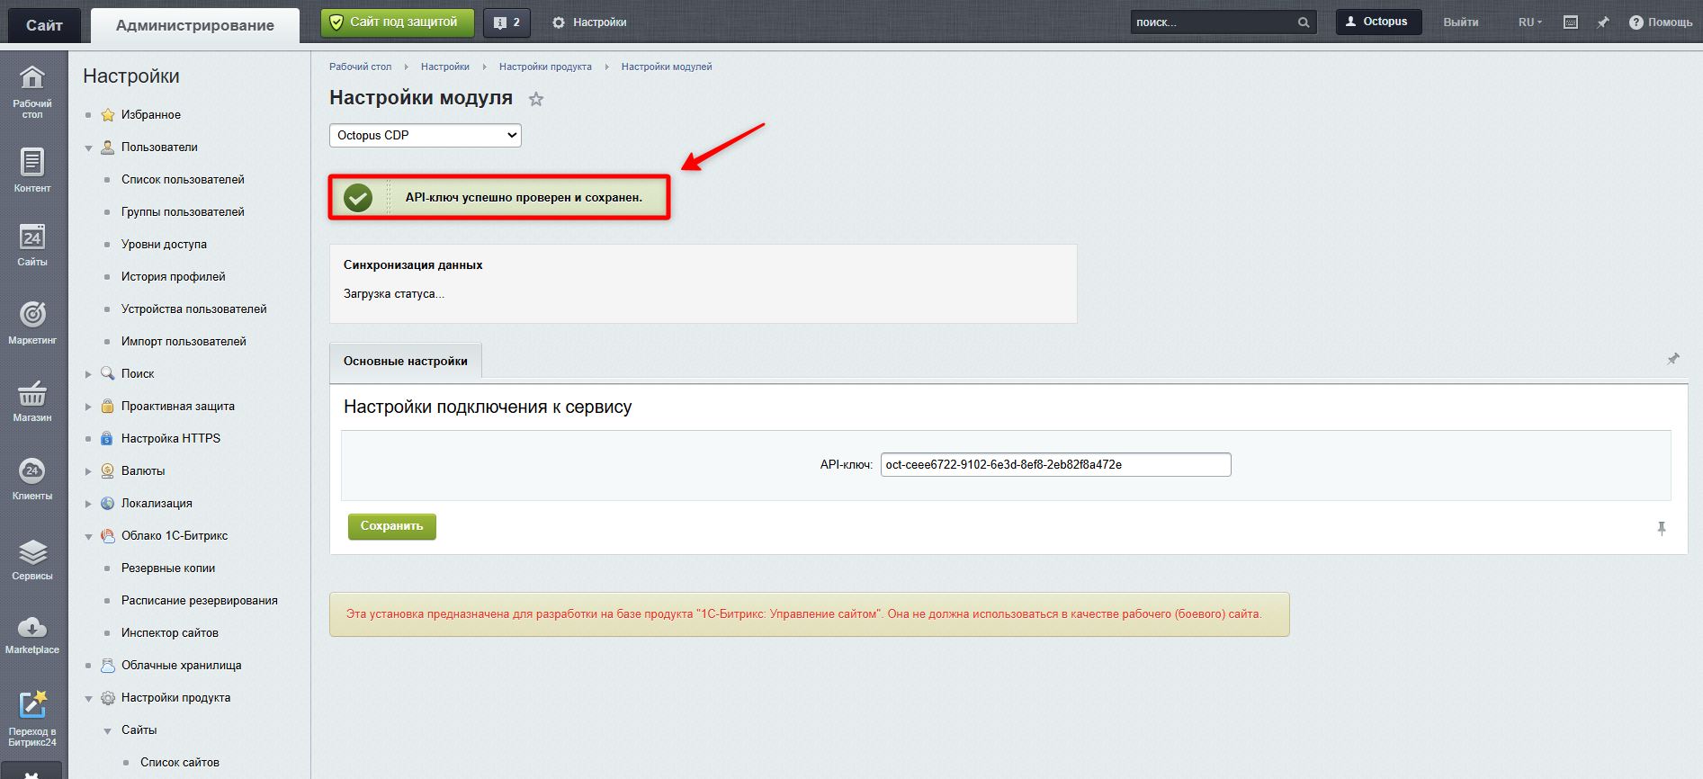The height and width of the screenshot is (779, 1703).
Task: Toggle the pin next to Сохранить
Action: tap(1662, 528)
